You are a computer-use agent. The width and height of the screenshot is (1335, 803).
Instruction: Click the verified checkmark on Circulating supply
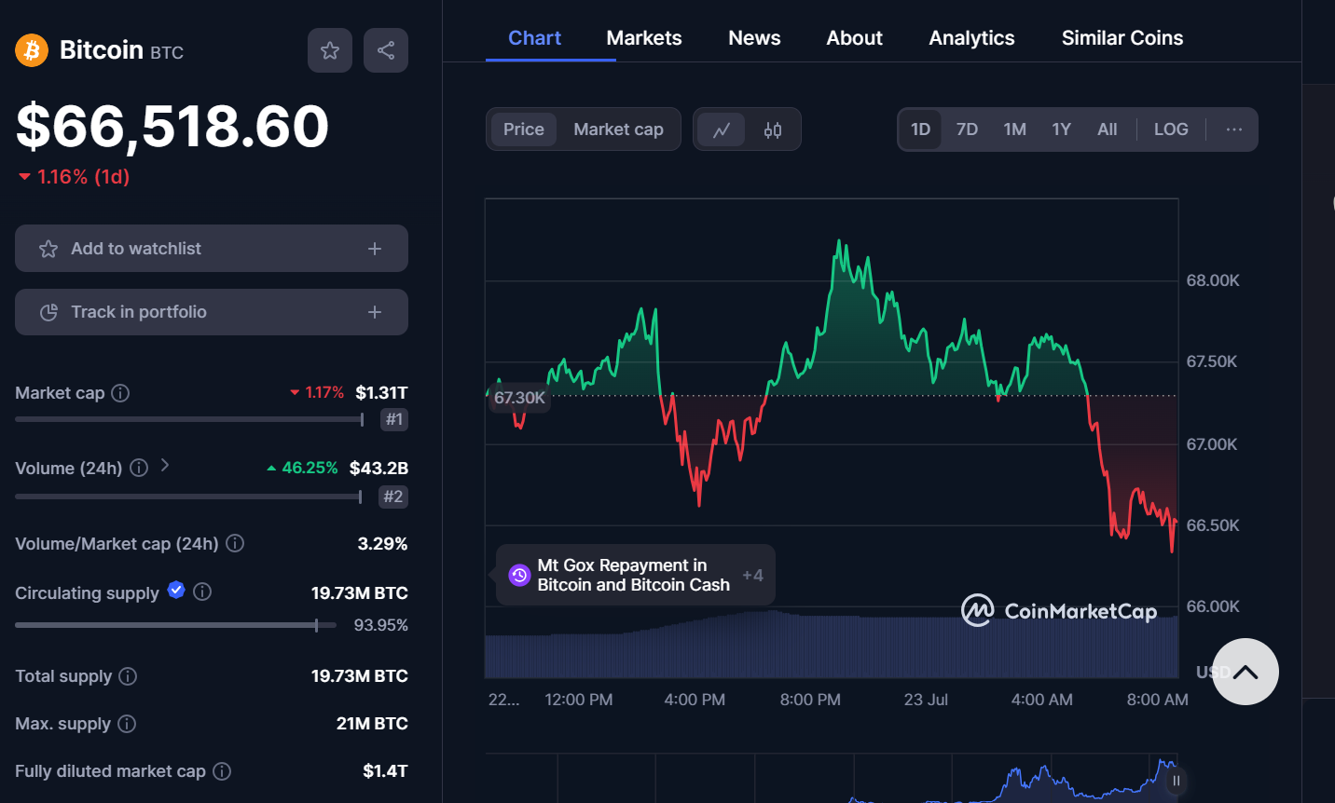[175, 591]
